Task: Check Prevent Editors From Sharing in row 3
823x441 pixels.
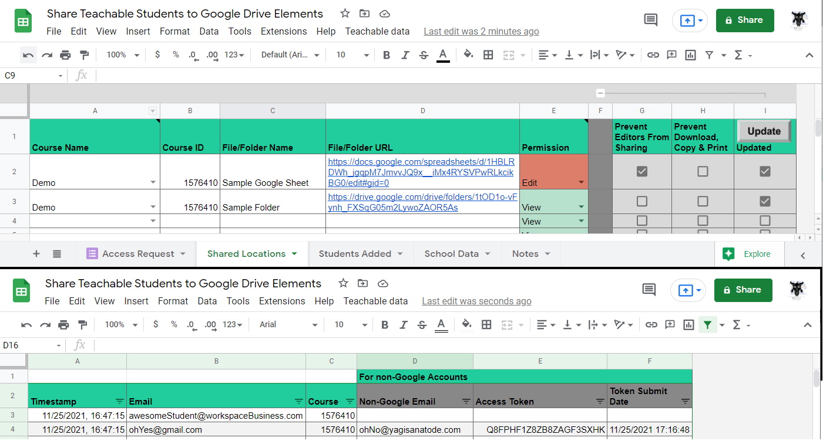Action: (642, 201)
